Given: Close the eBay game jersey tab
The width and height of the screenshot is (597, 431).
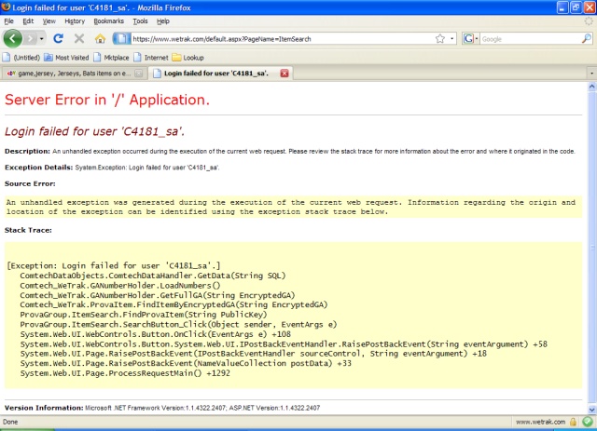Looking at the screenshot, I should click(139, 74).
